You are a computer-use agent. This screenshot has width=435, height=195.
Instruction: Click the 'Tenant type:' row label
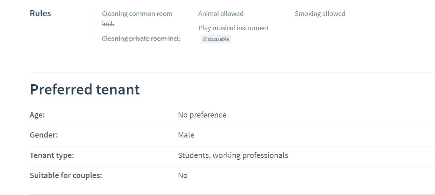(x=52, y=155)
